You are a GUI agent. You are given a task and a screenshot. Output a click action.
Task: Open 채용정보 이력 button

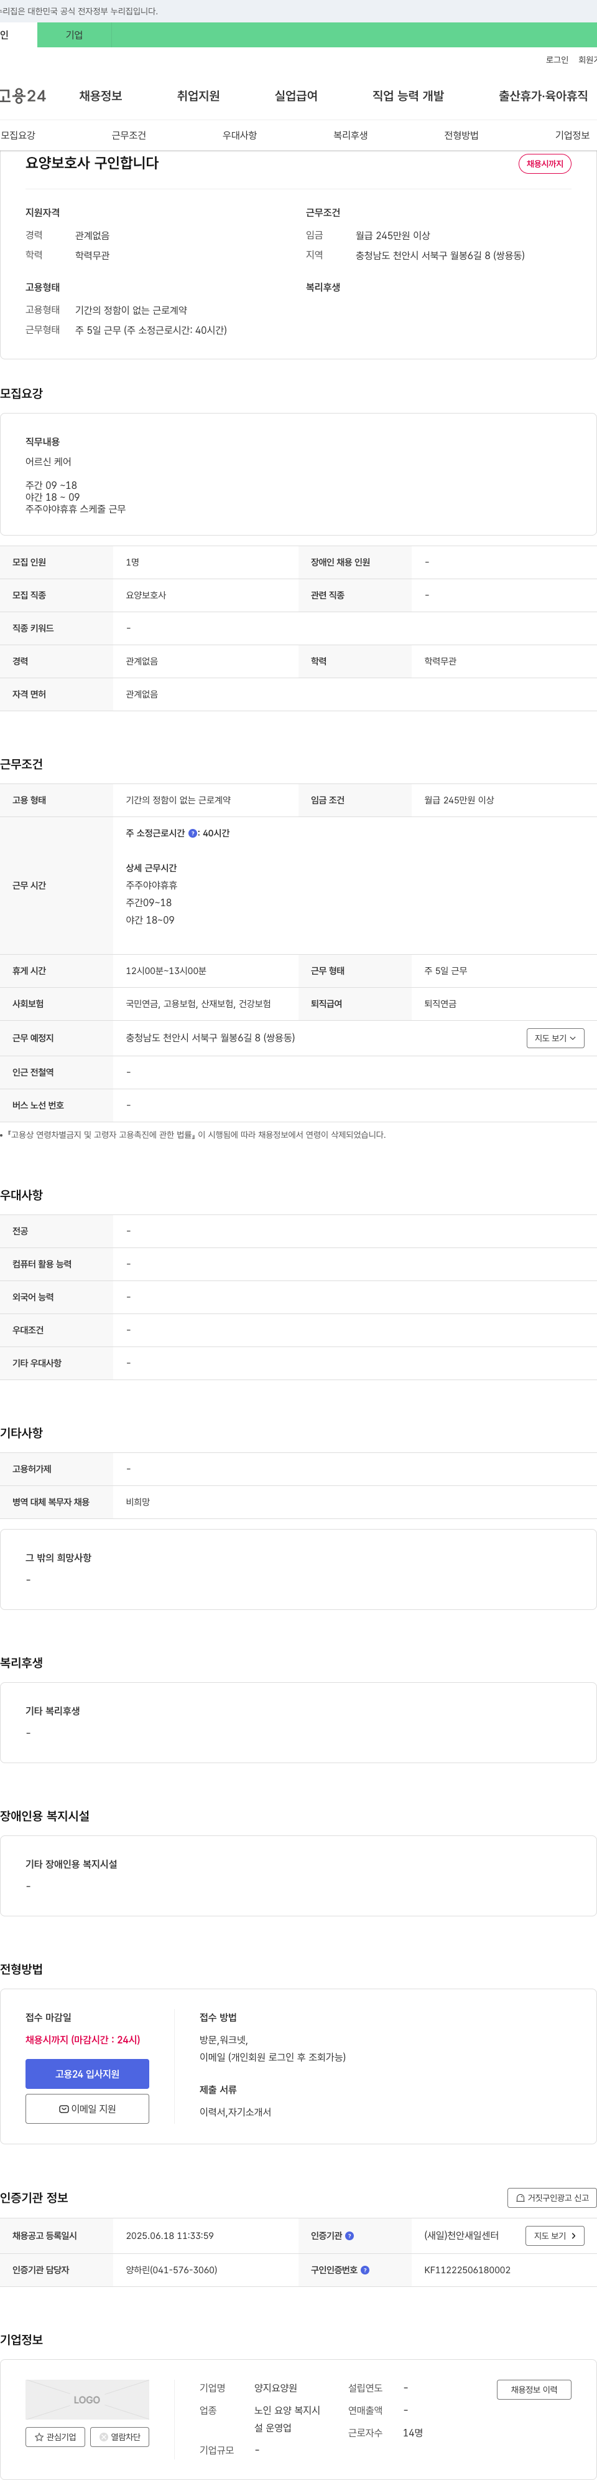coord(534,2390)
